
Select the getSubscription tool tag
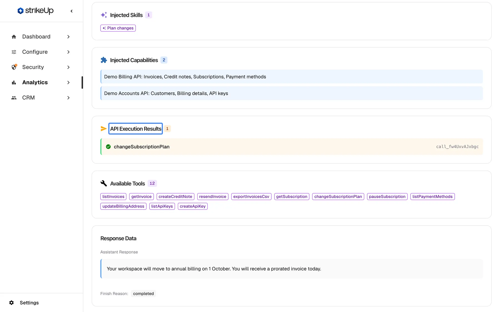tap(292, 197)
